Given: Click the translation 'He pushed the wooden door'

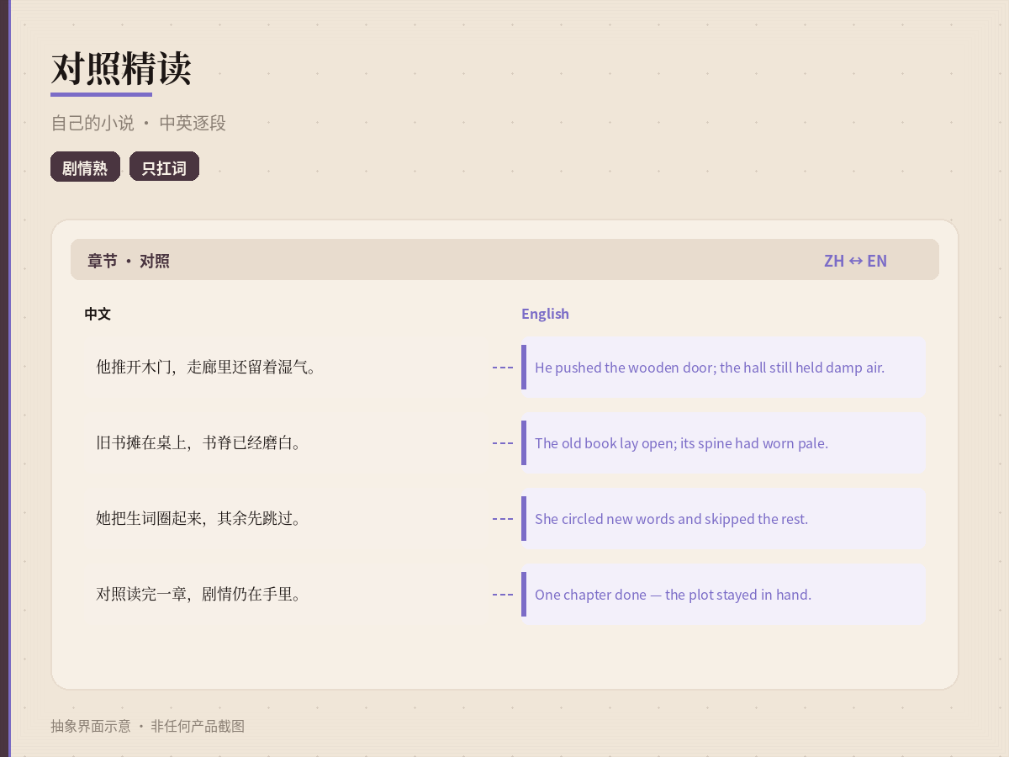Looking at the screenshot, I should pos(723,367).
